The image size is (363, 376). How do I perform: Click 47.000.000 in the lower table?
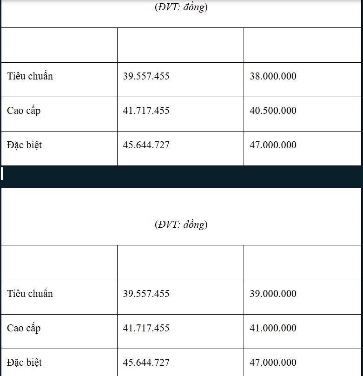coord(273,363)
